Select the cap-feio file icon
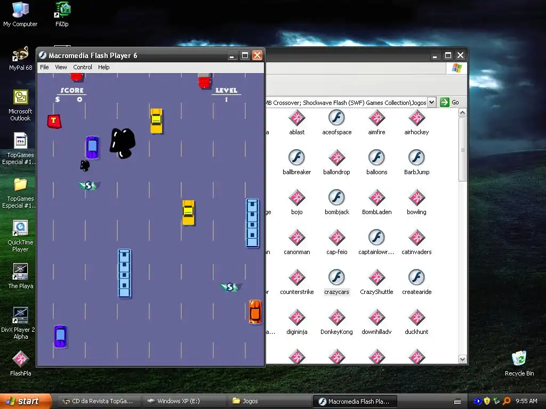 tap(337, 238)
